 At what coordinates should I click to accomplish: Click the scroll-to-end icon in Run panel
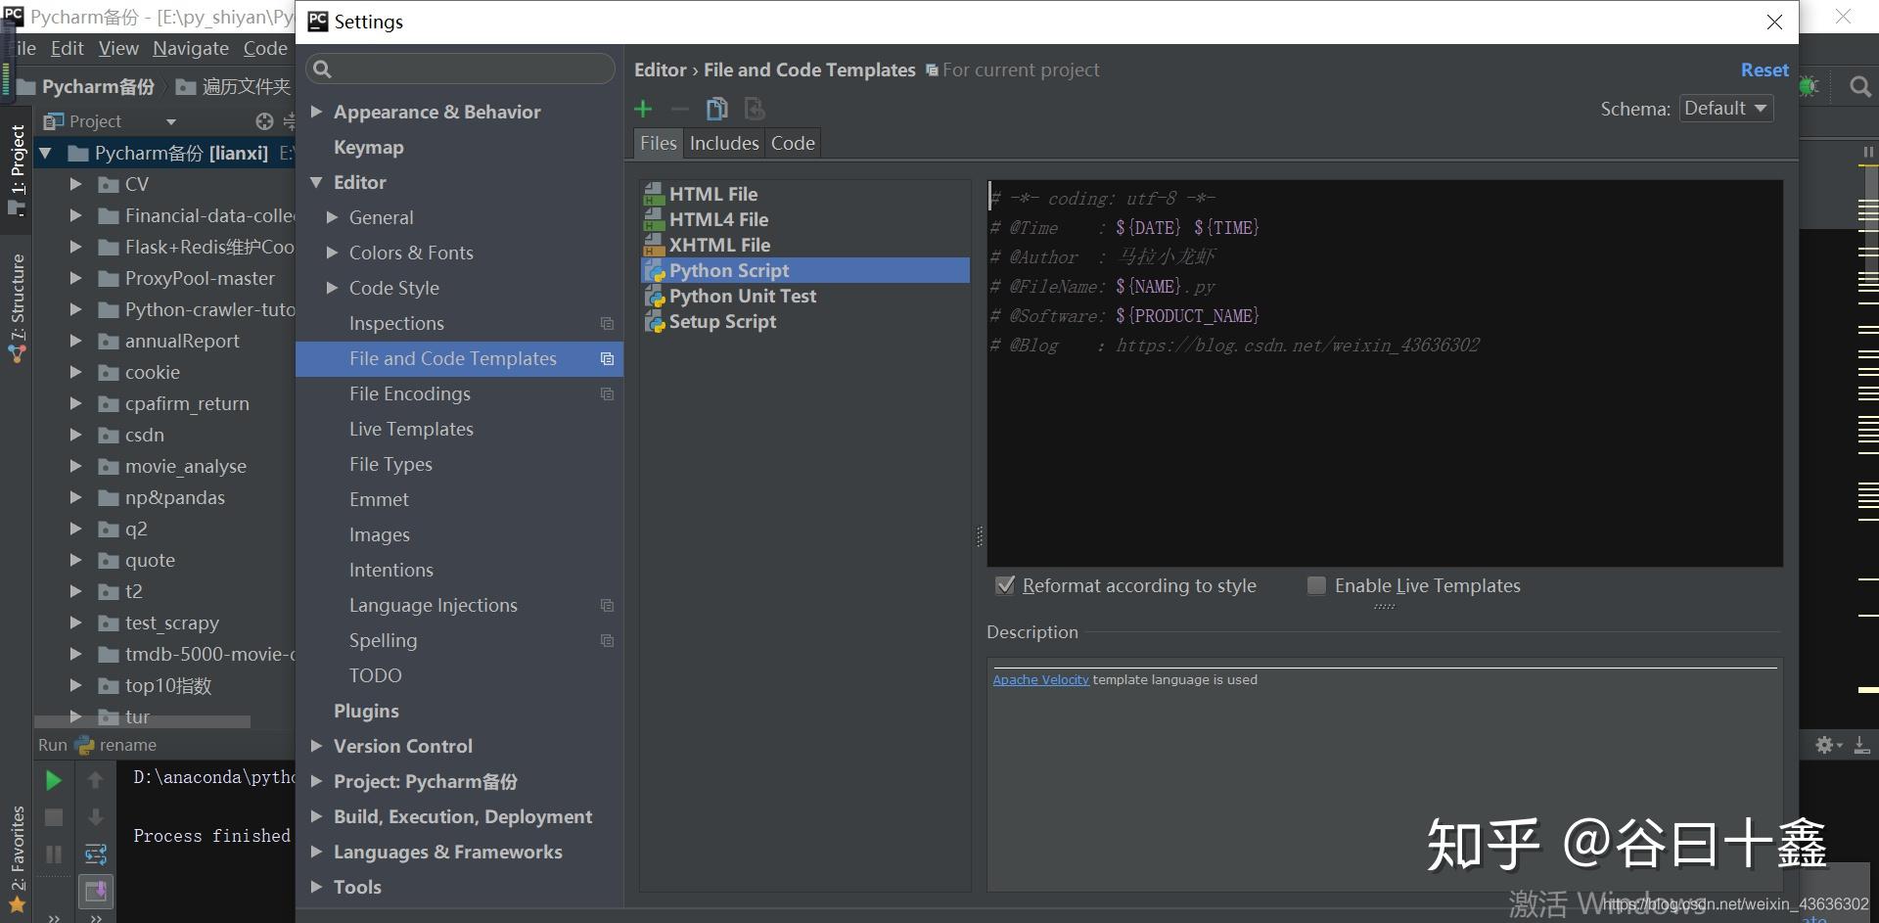click(x=96, y=892)
